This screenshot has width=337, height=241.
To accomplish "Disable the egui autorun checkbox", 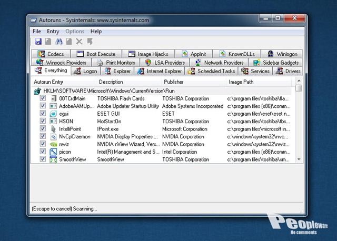I will coord(43,113).
